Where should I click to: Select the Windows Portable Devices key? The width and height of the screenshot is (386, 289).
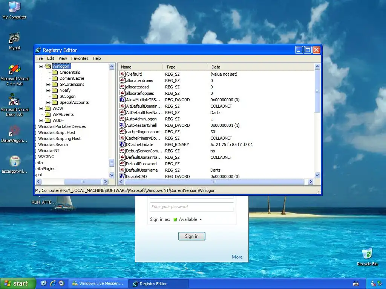[x=62, y=126]
